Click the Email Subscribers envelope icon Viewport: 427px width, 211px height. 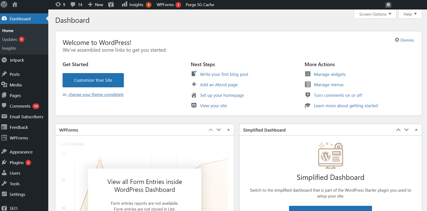coord(4,117)
